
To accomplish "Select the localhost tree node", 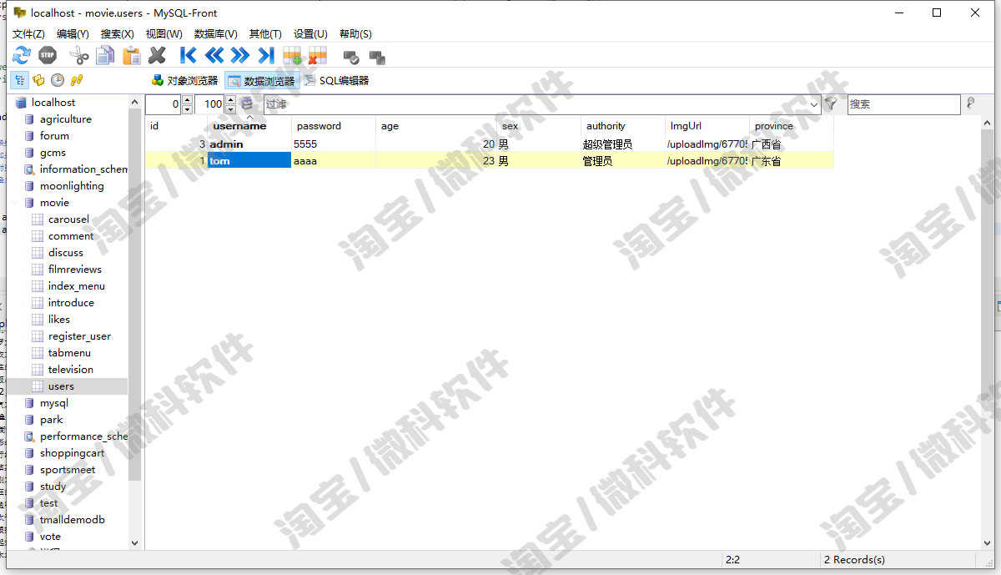I will click(x=53, y=103).
